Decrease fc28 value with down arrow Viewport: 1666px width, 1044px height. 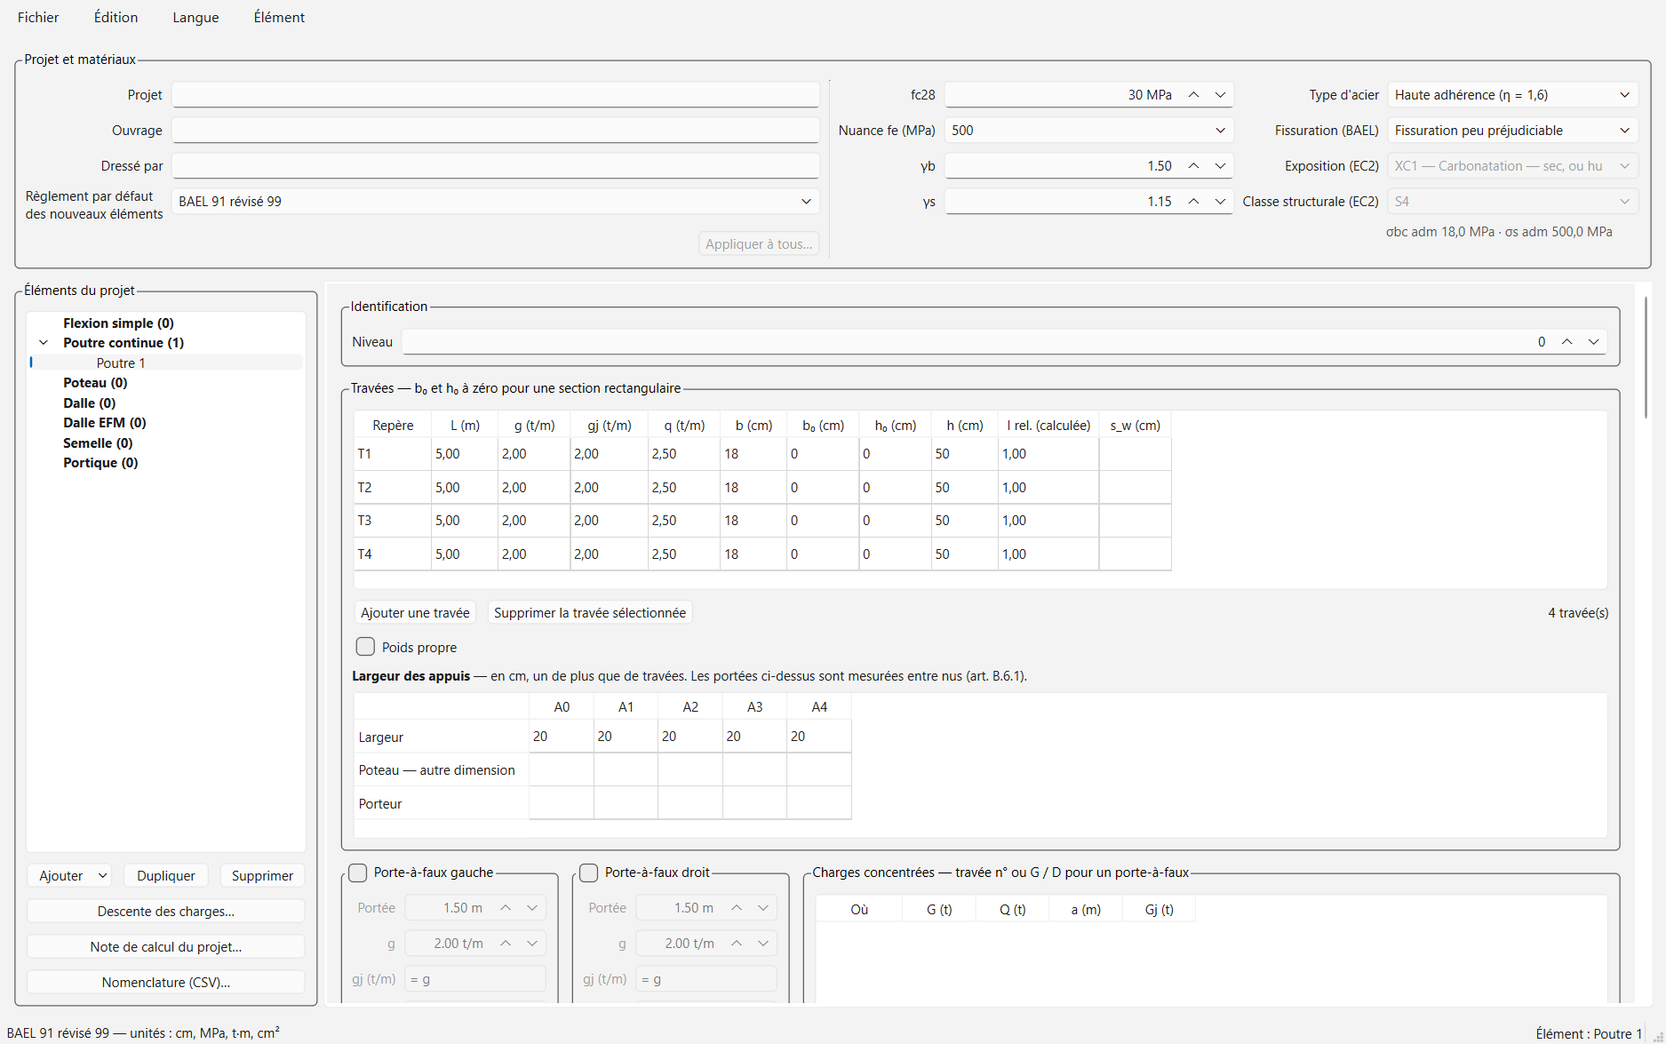tap(1221, 95)
